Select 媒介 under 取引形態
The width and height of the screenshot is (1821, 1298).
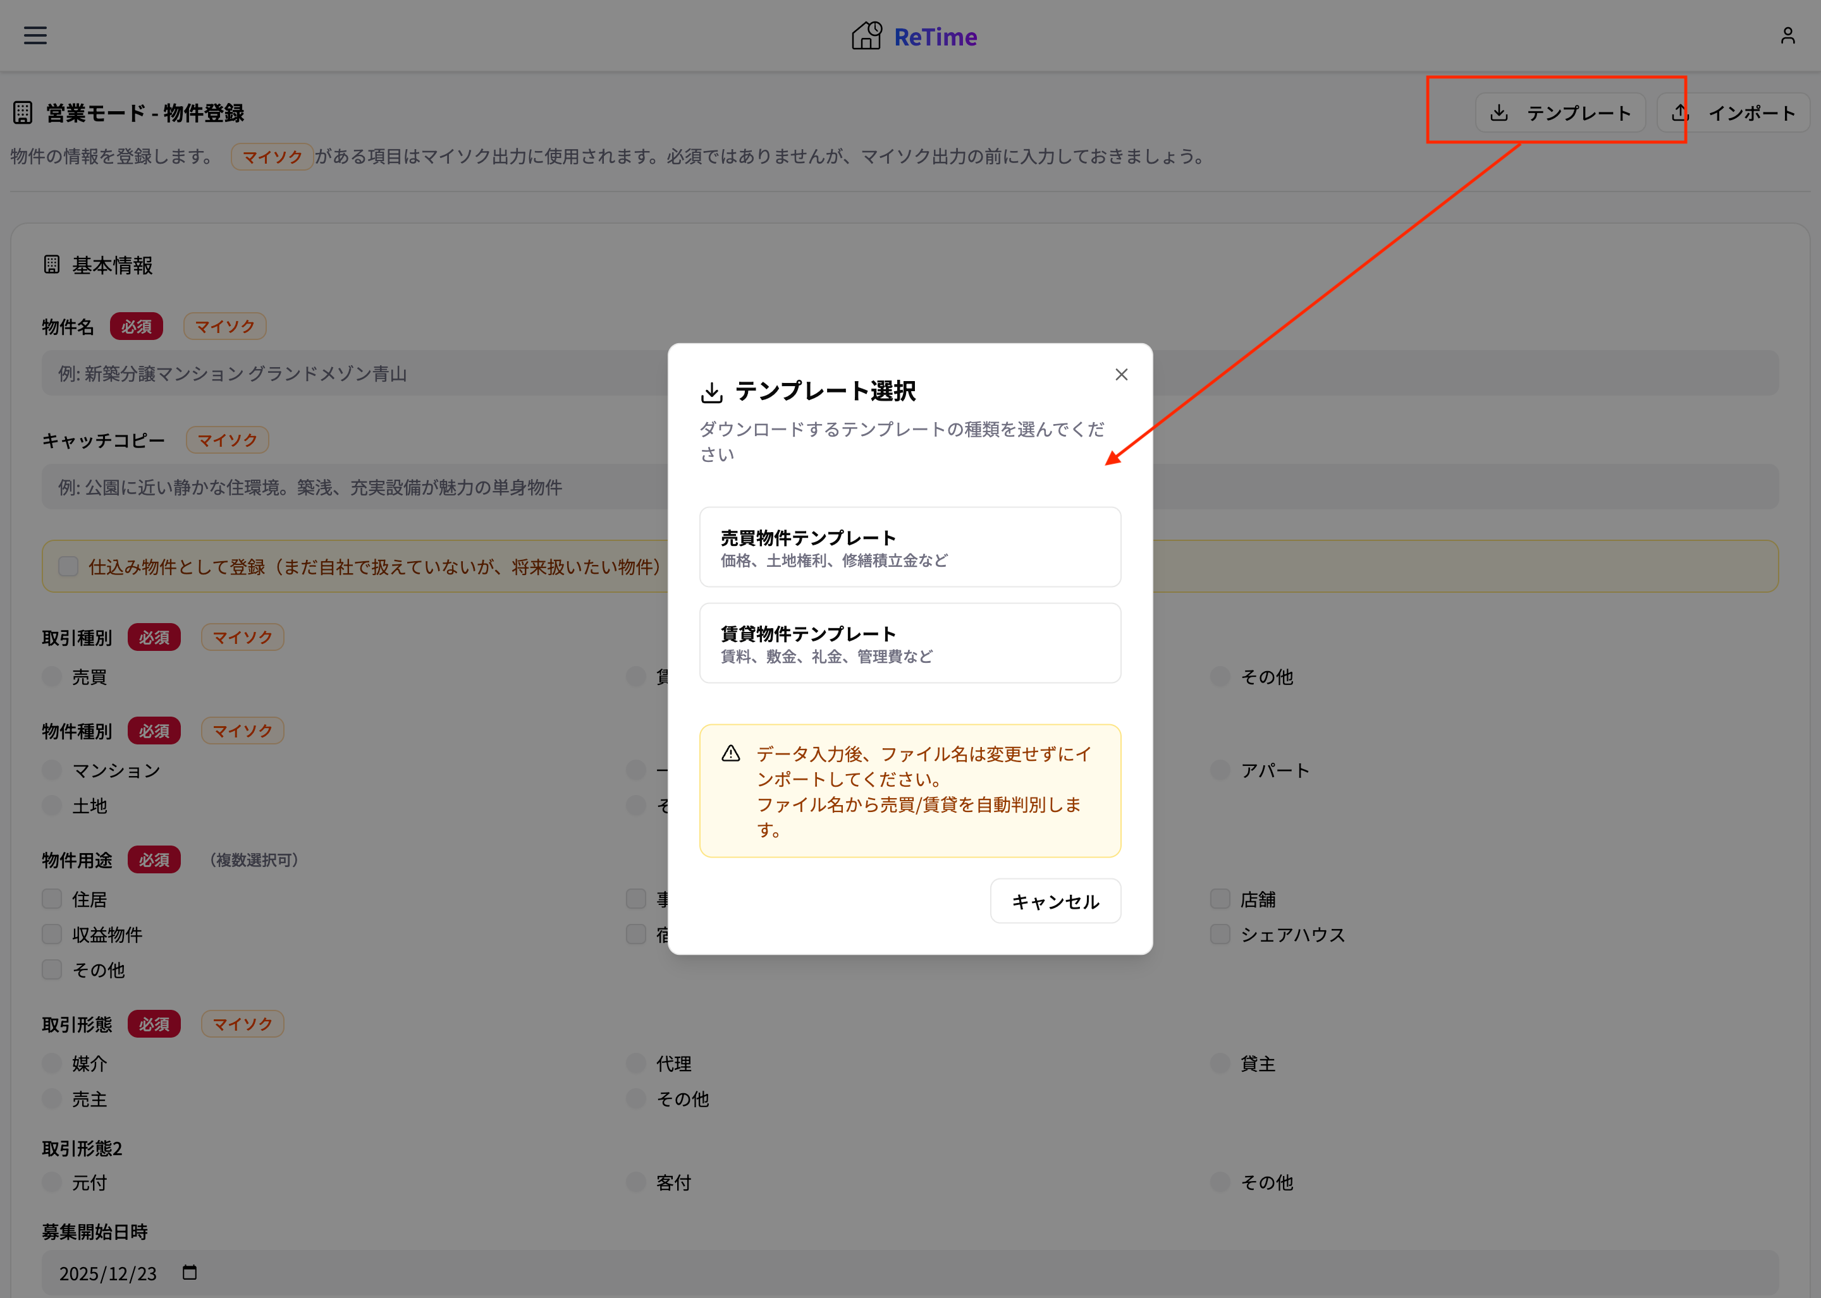tap(52, 1064)
